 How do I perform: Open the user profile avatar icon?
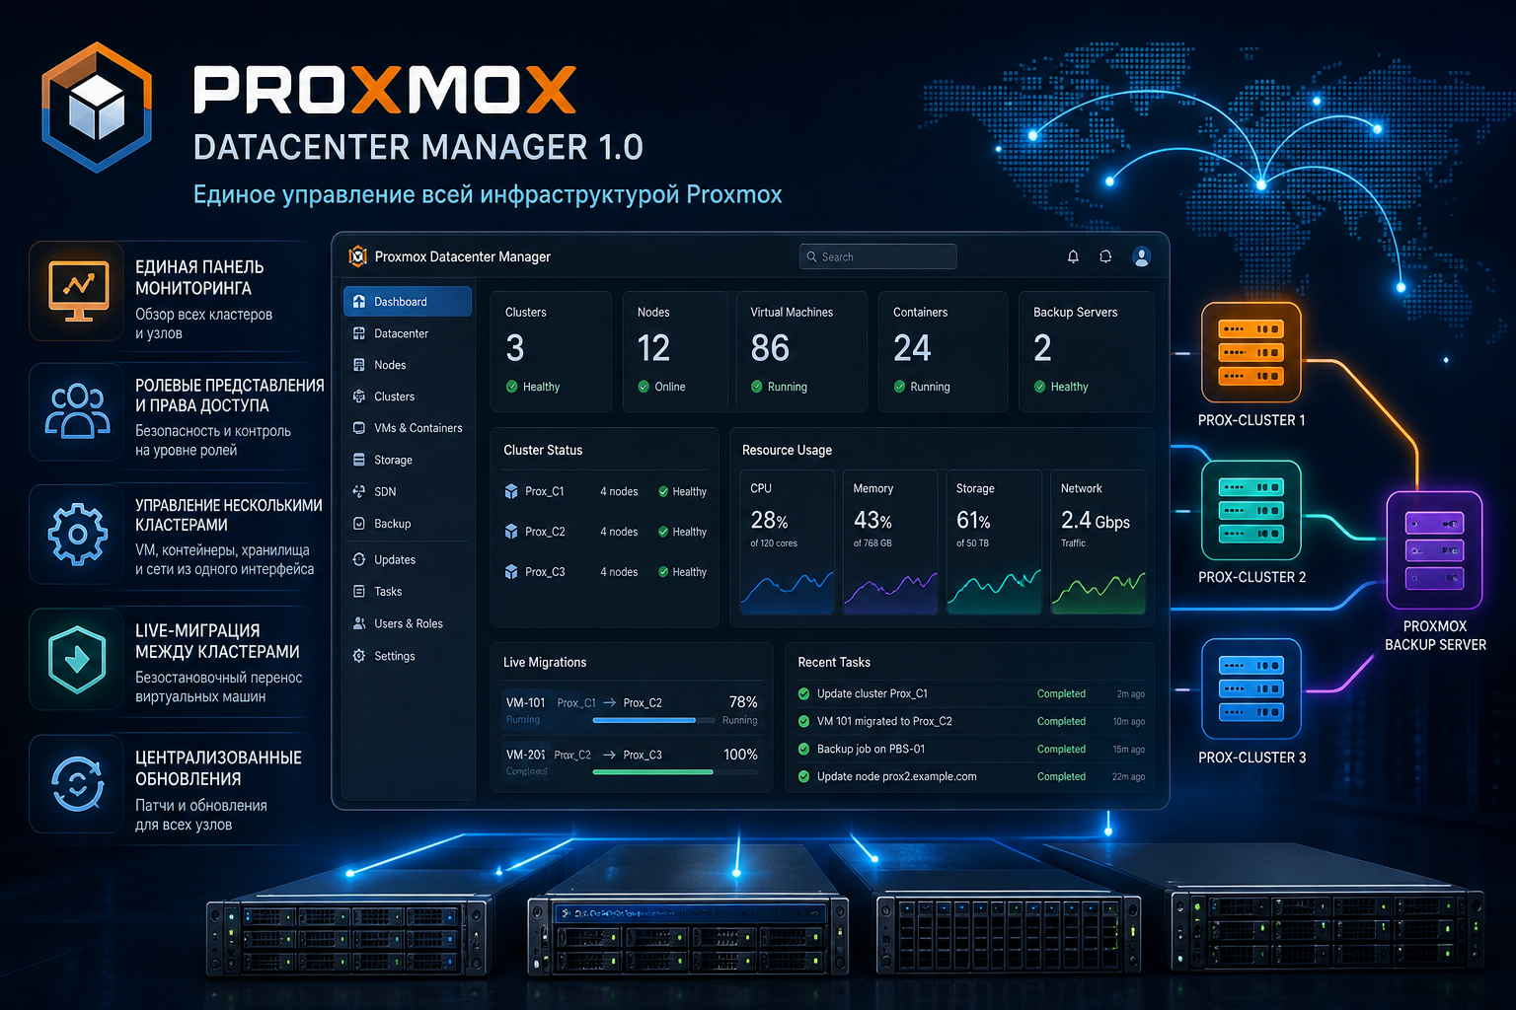[1142, 256]
